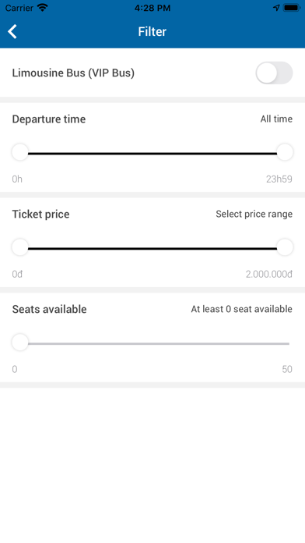Viewport: 305px width, 543px height.
Task: Click the 'All time' label
Action: point(276,119)
